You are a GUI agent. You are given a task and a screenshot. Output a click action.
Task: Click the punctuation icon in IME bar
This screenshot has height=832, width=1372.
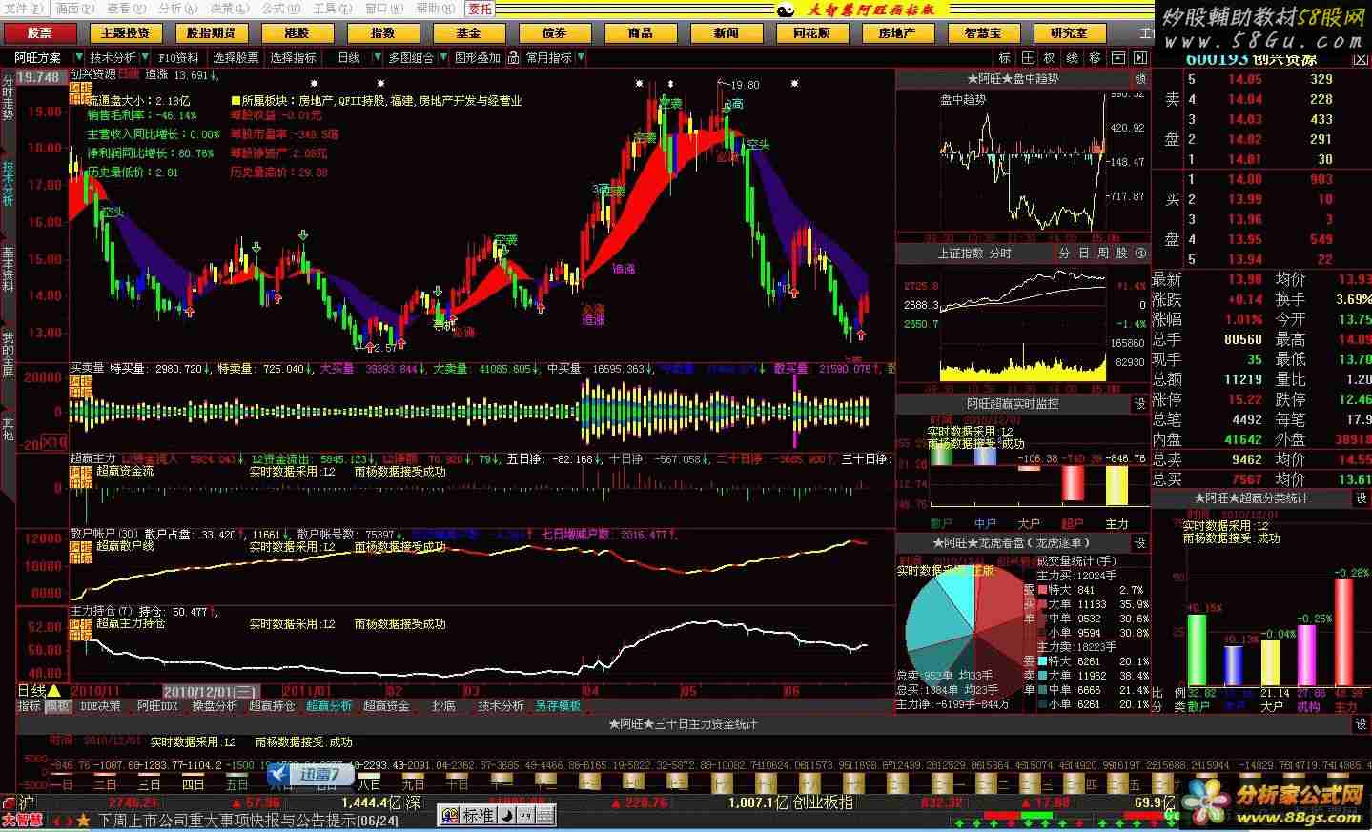[x=524, y=816]
